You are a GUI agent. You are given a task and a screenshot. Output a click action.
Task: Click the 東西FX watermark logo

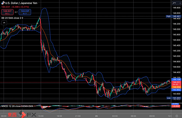point(22,115)
